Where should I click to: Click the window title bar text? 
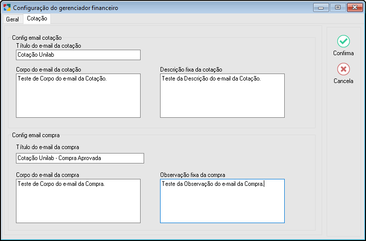click(66, 8)
